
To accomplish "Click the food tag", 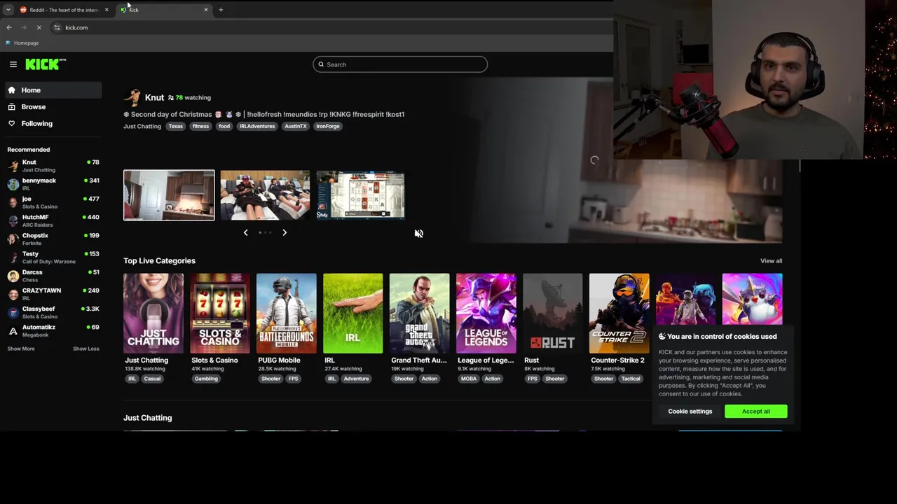I will (x=224, y=126).
